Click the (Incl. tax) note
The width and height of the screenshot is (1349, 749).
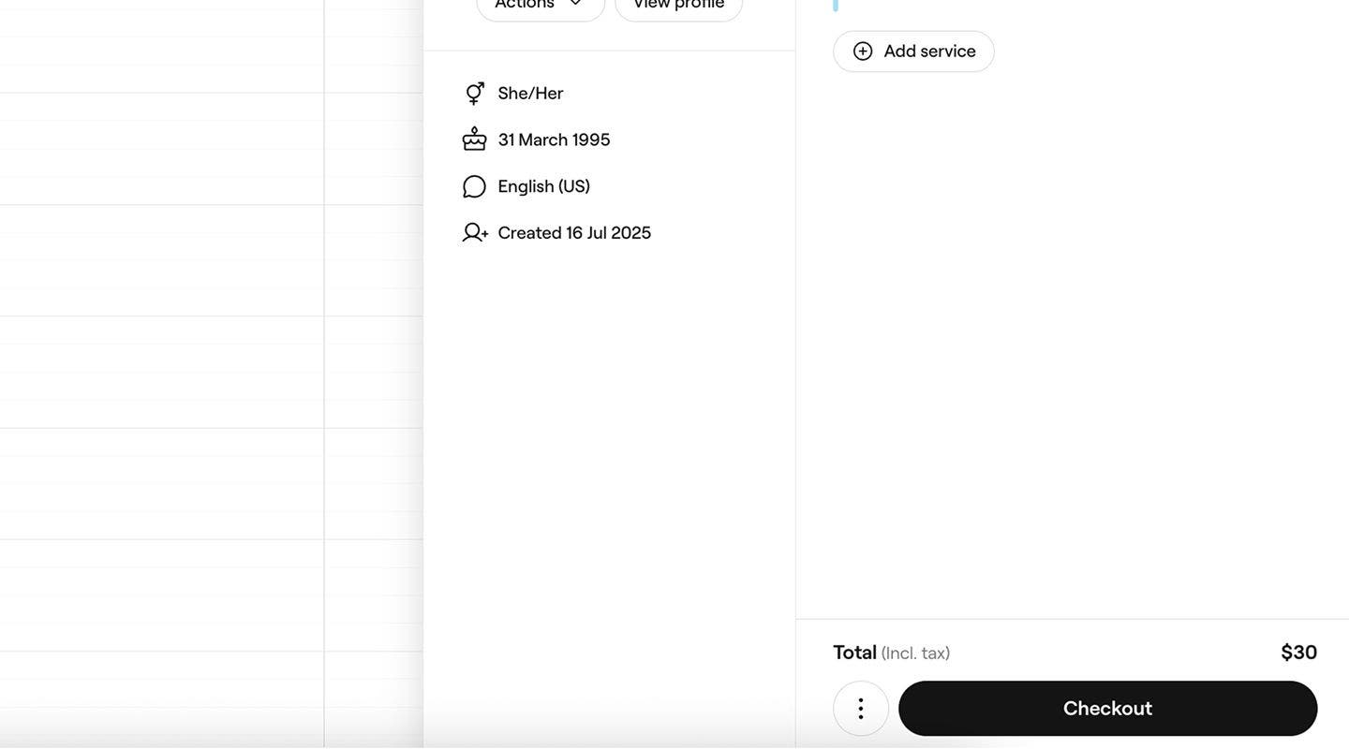915,654
